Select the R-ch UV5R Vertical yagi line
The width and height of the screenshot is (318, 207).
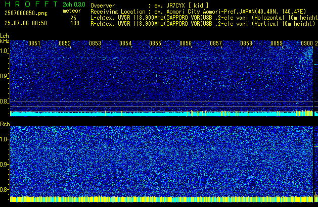click(x=203, y=24)
